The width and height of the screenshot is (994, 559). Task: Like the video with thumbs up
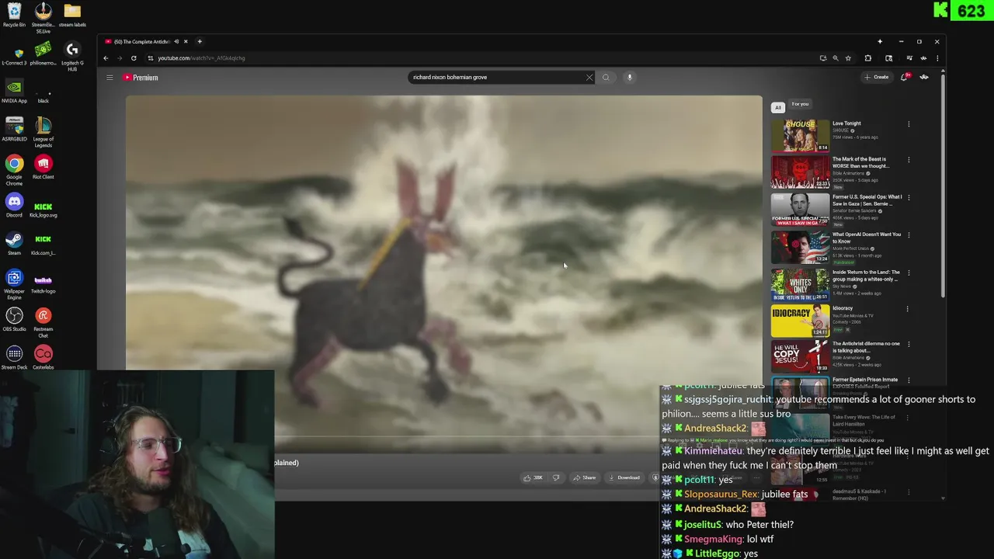pyautogui.click(x=533, y=477)
